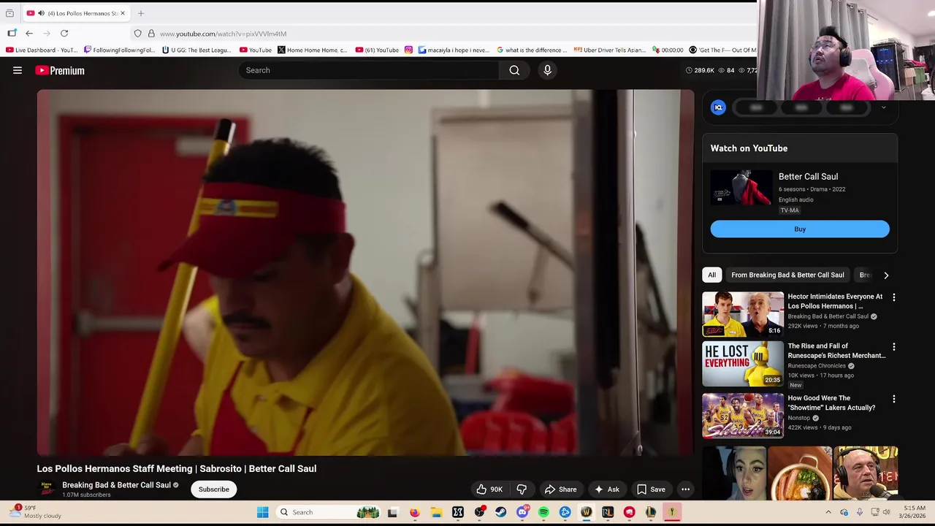Open the YouTube guide hamburger menu
The image size is (935, 526).
pyautogui.click(x=18, y=70)
